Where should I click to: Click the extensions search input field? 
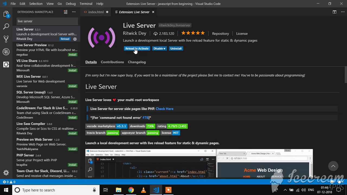[47, 21]
